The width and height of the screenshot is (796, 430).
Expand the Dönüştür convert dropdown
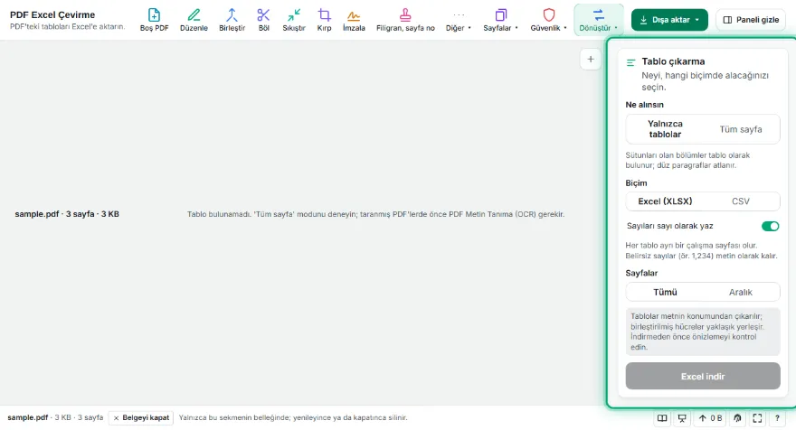[599, 20]
